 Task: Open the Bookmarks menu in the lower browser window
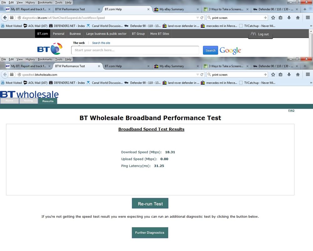coord(45,59)
